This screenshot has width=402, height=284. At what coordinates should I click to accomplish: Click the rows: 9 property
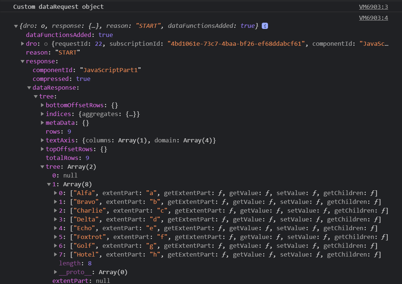[59, 131]
